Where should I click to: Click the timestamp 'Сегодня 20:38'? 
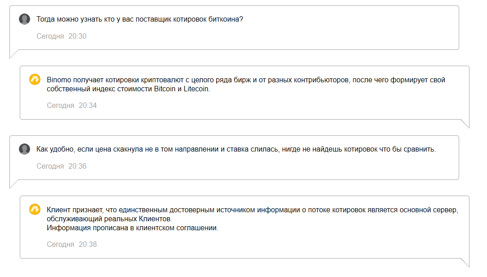coord(72,244)
